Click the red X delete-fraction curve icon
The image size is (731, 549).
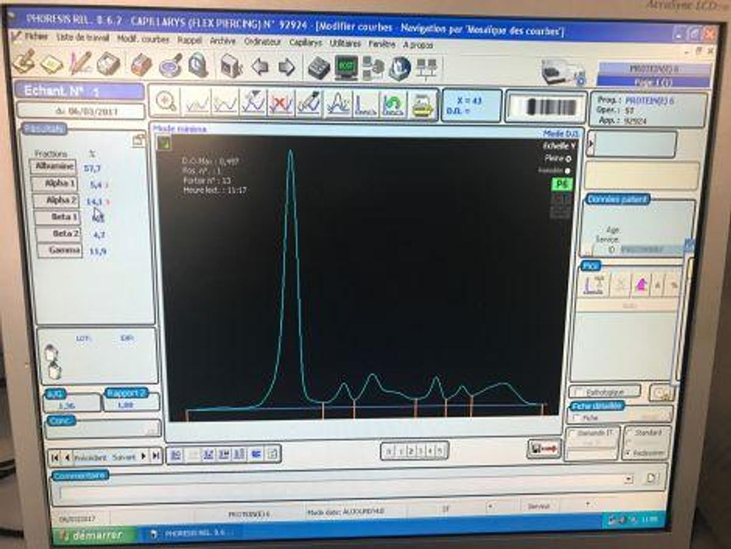click(281, 103)
